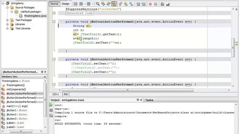Collapse the default package node
This screenshot has height=134, width=239.
pos(12,12)
